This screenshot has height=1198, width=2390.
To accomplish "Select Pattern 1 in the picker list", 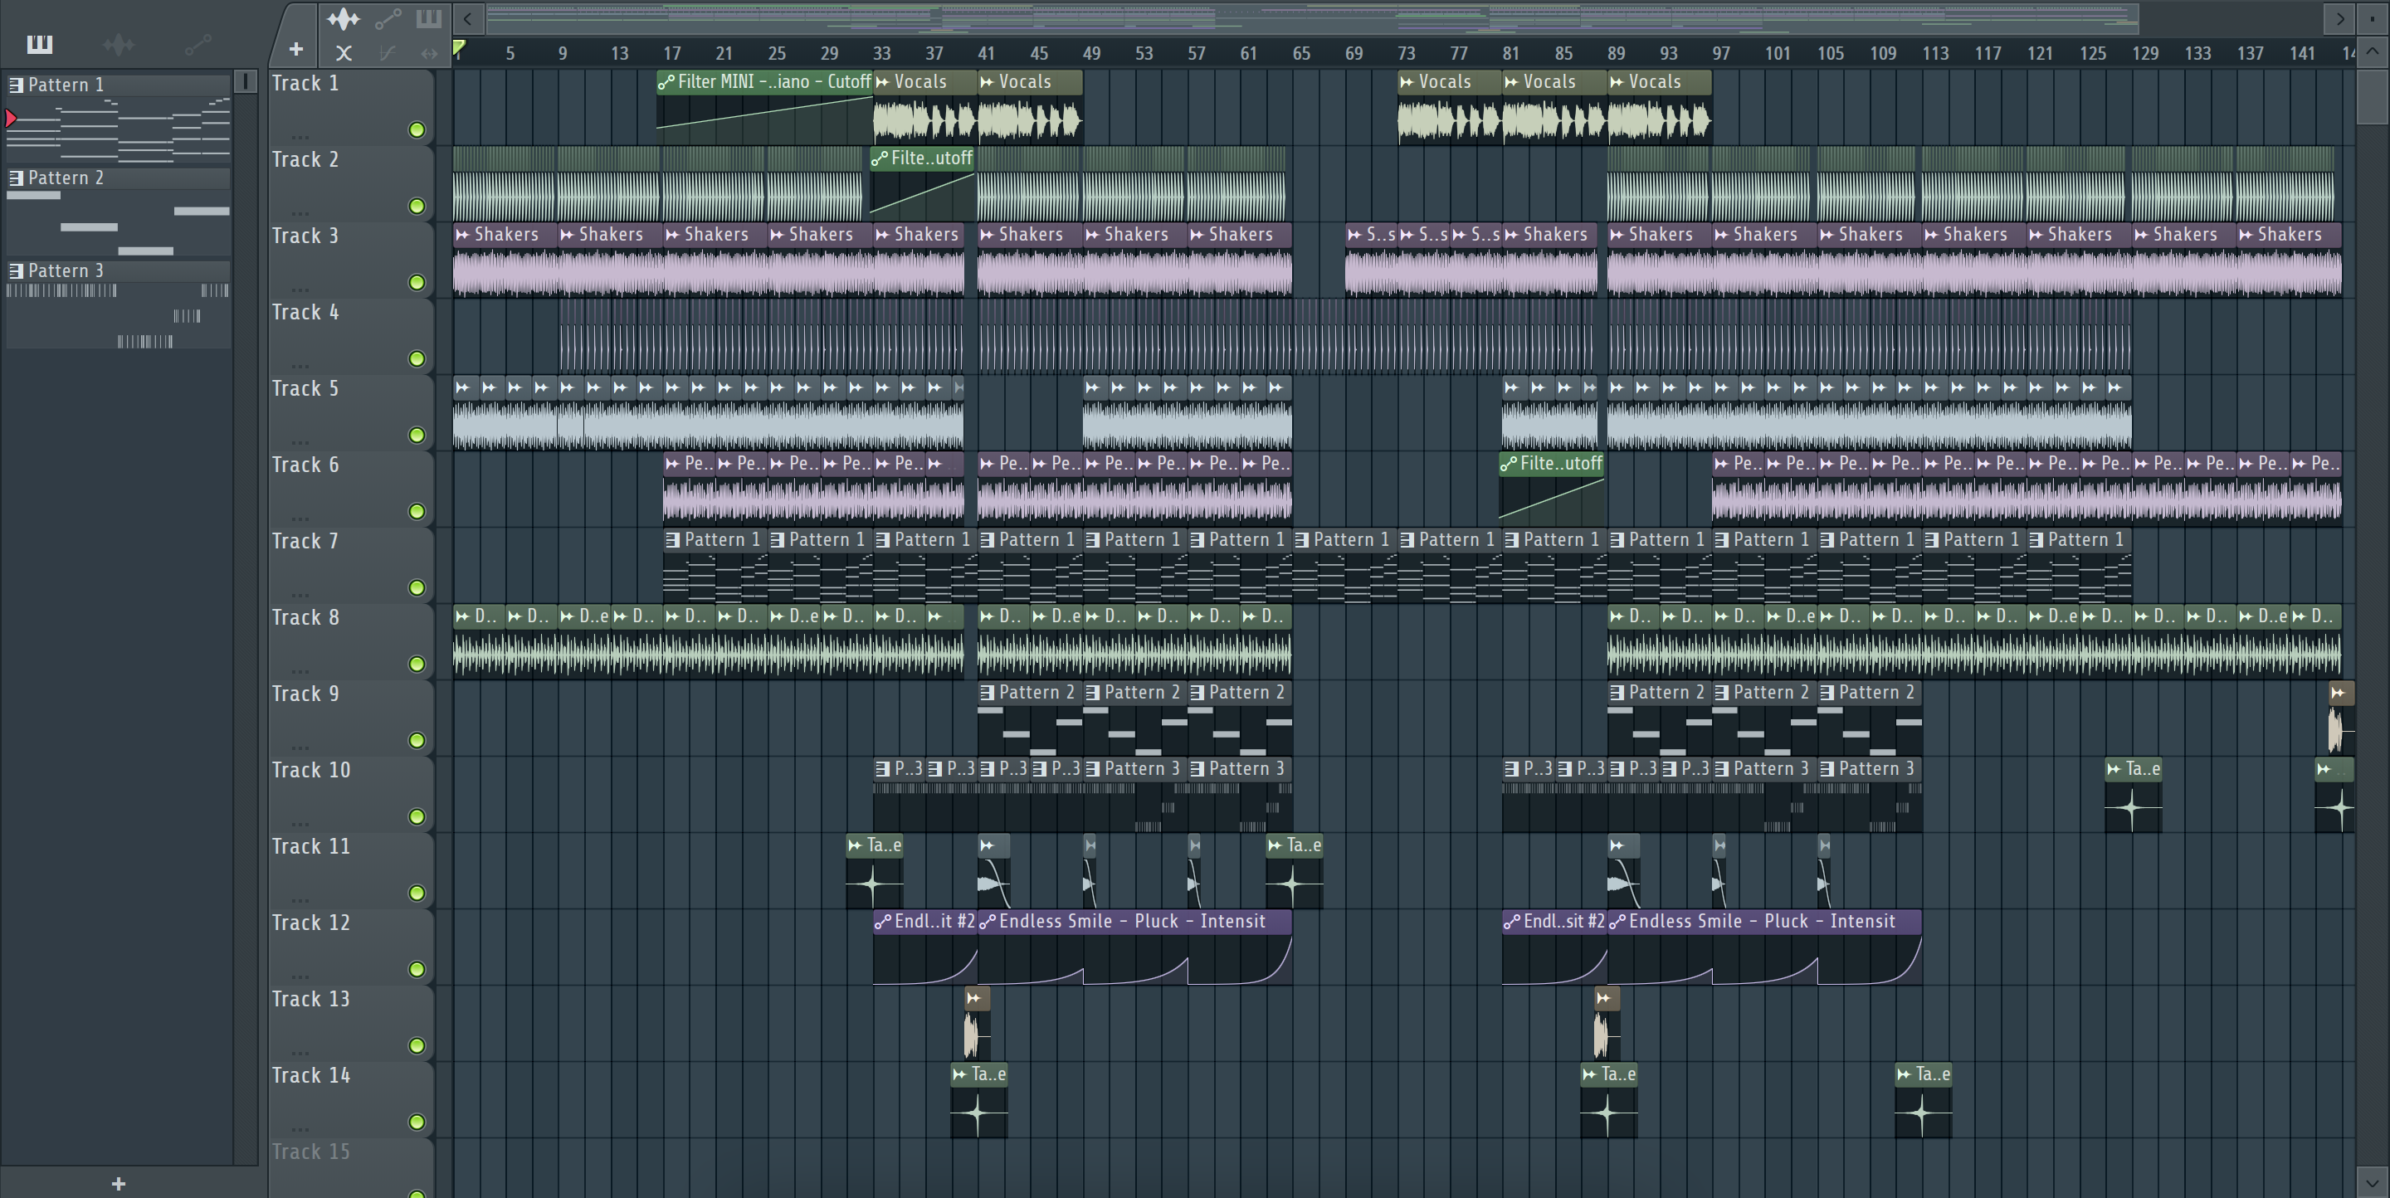I will pyautogui.click(x=119, y=85).
